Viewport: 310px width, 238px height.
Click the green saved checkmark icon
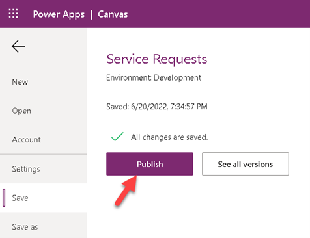pyautogui.click(x=117, y=137)
